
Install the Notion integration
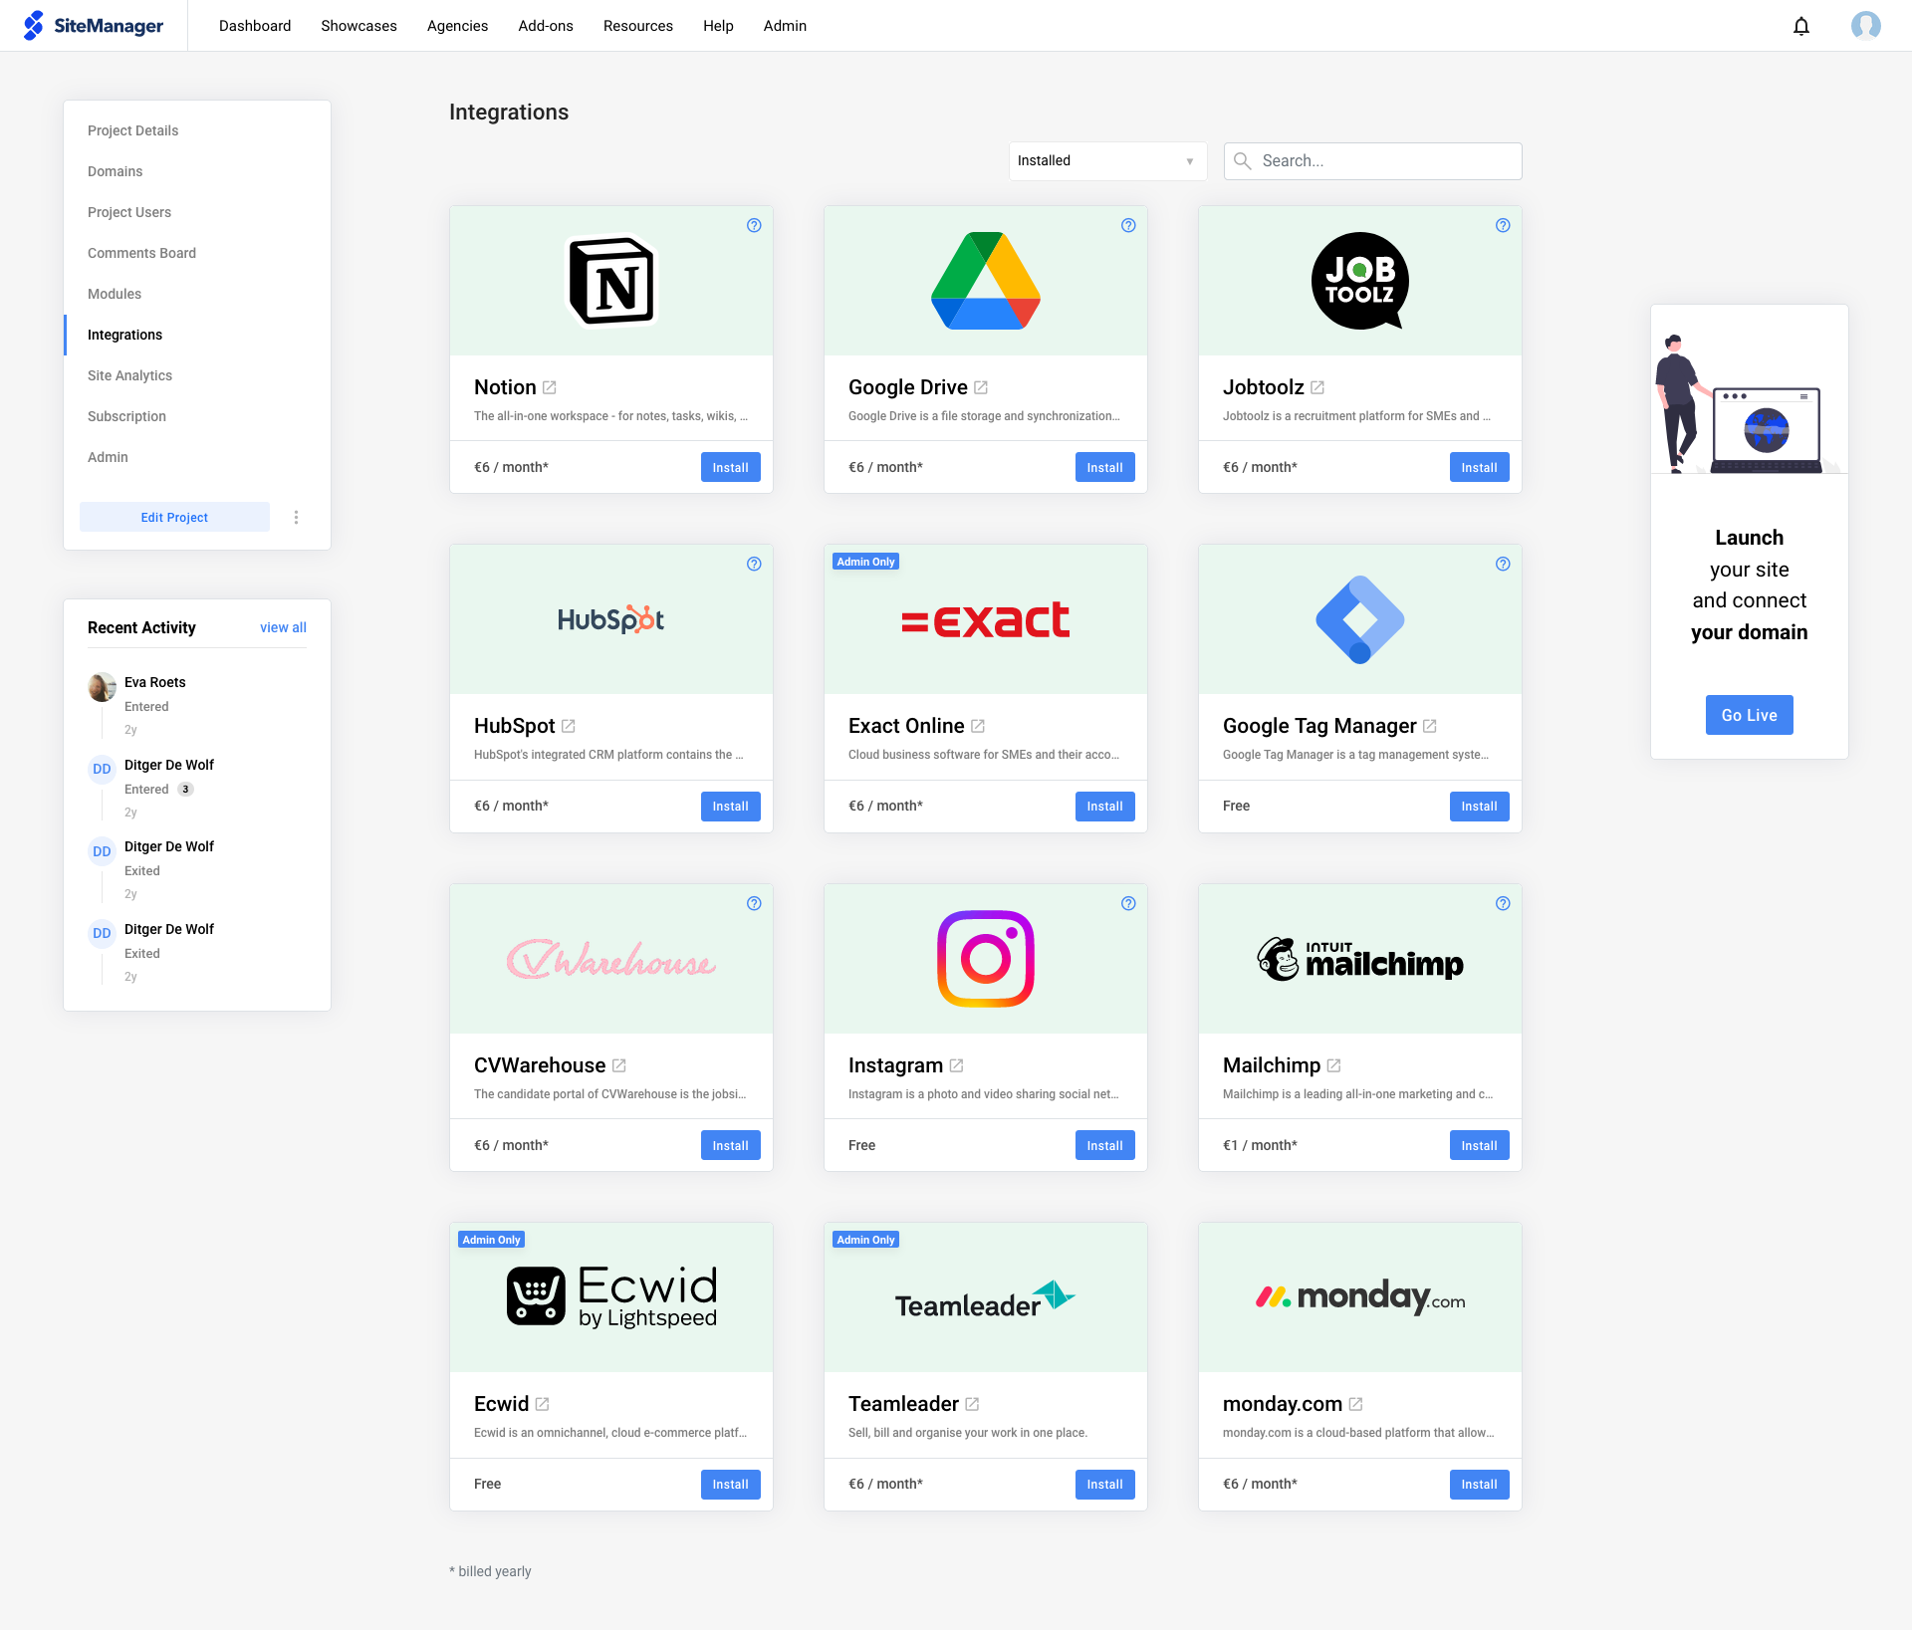point(730,467)
